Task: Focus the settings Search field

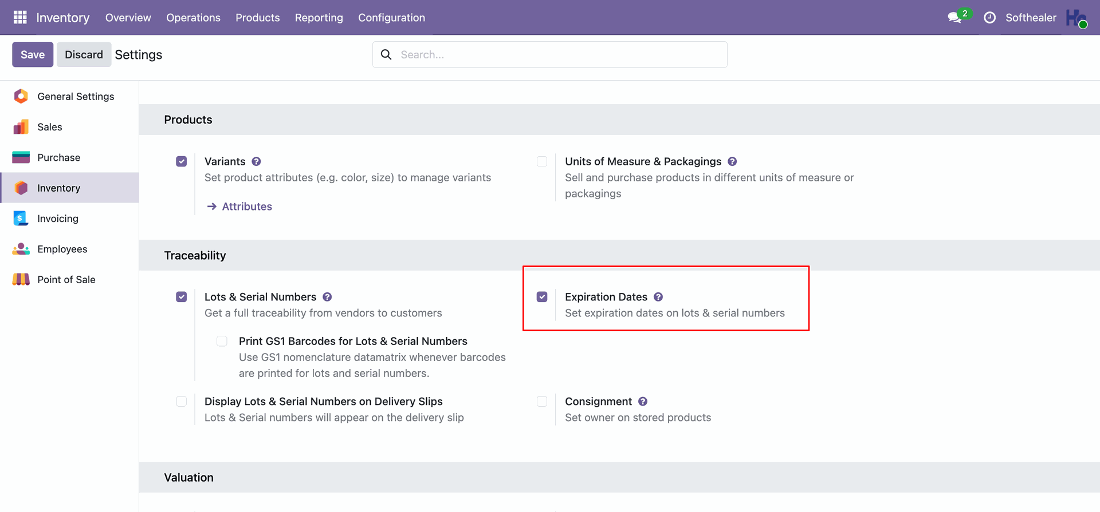Action: click(x=550, y=54)
